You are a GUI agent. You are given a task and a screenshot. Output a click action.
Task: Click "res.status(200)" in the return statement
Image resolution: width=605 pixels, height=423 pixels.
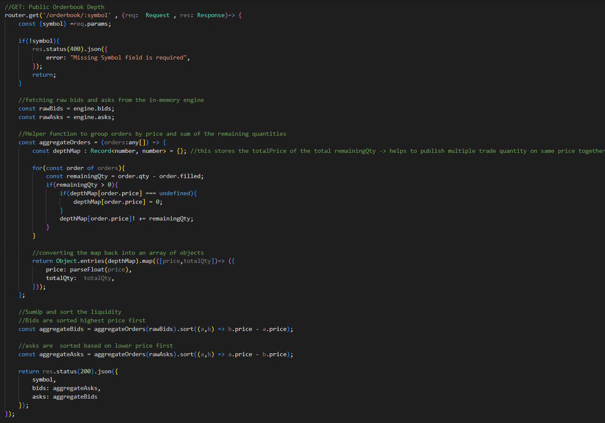tap(69, 372)
